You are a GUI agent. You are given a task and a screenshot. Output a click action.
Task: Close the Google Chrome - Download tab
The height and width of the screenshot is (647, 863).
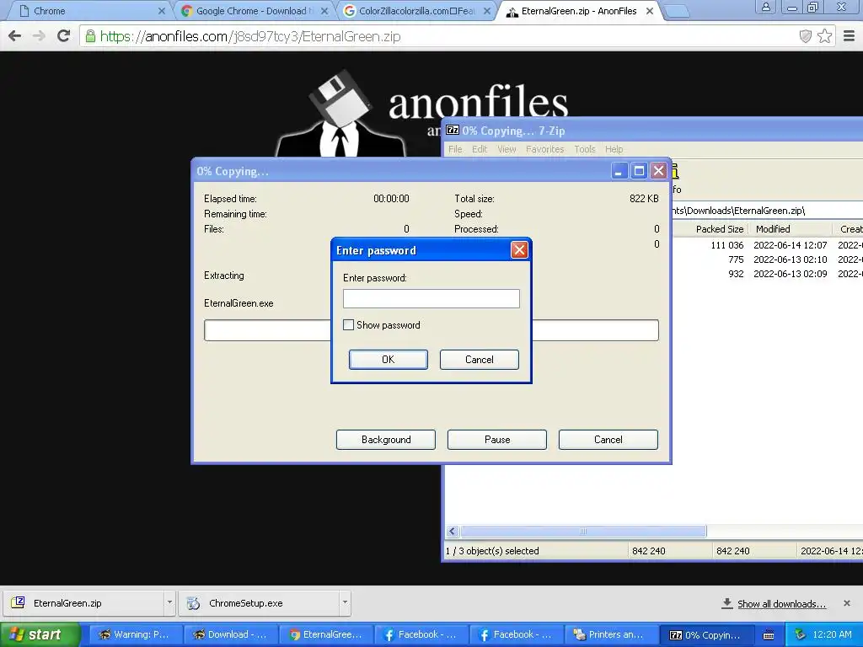click(x=324, y=11)
